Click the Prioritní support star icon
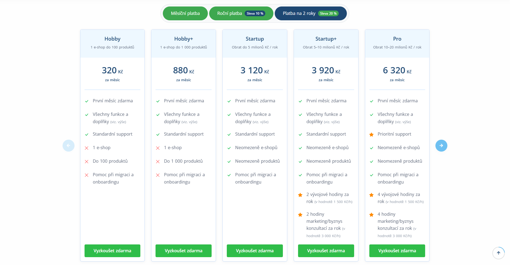511x265 pixels. pyautogui.click(x=371, y=135)
